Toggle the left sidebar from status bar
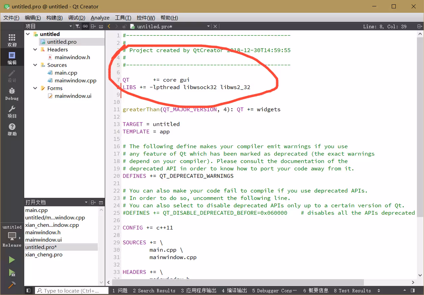Image resolution: width=424 pixels, height=295 pixels. coord(28,290)
